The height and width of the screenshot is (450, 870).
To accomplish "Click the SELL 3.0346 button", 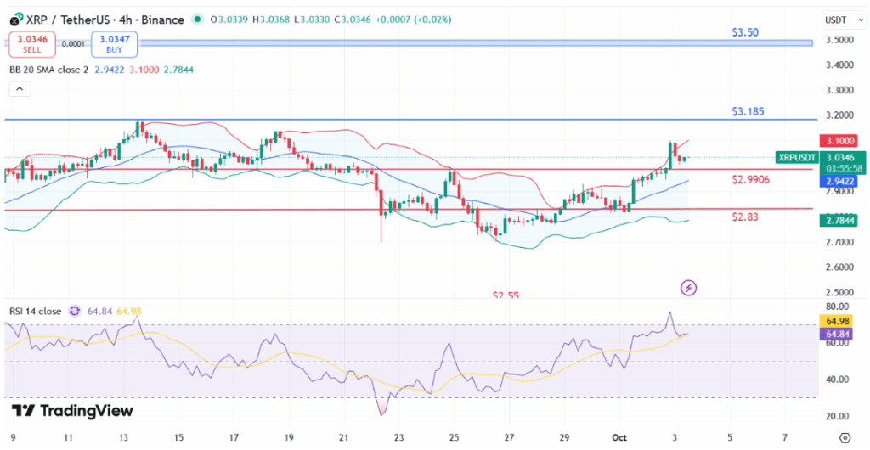I will [32, 44].
